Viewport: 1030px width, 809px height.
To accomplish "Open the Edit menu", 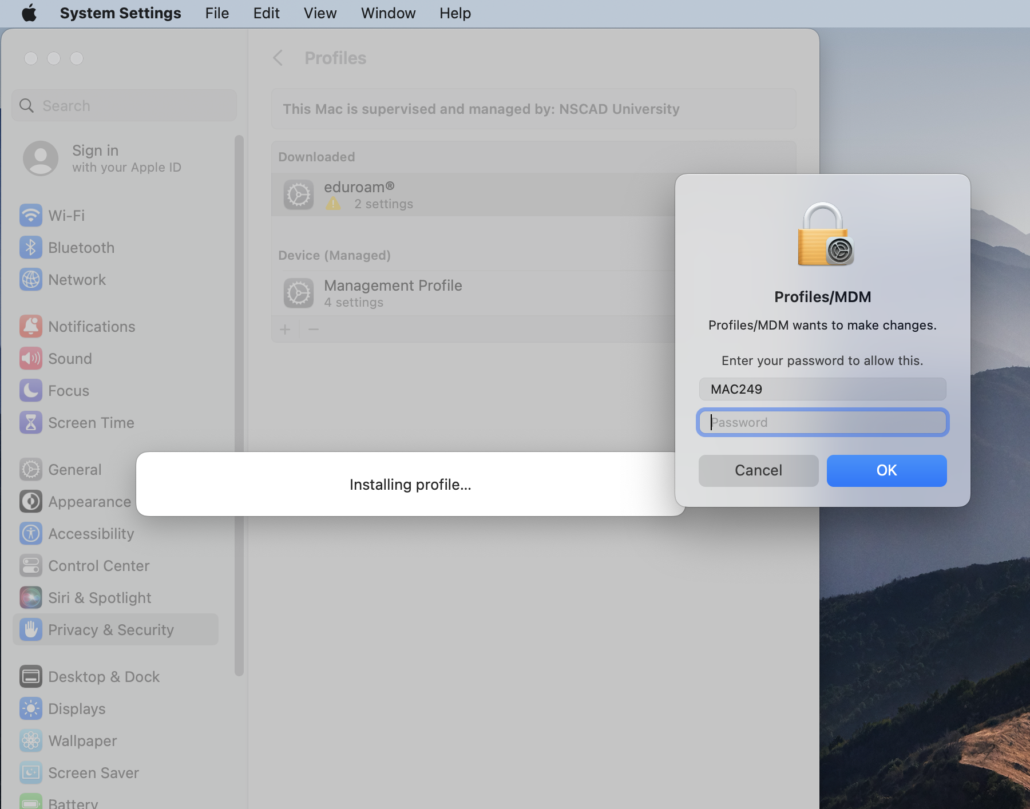I will pyautogui.click(x=266, y=13).
